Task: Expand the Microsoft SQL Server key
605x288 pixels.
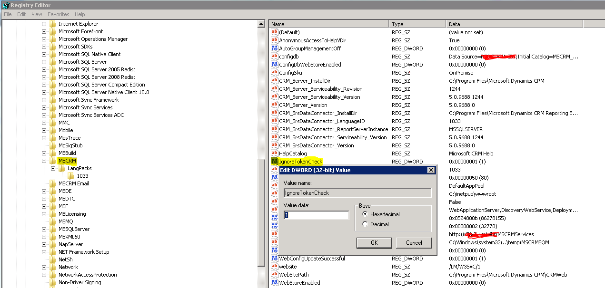Action: point(44,62)
